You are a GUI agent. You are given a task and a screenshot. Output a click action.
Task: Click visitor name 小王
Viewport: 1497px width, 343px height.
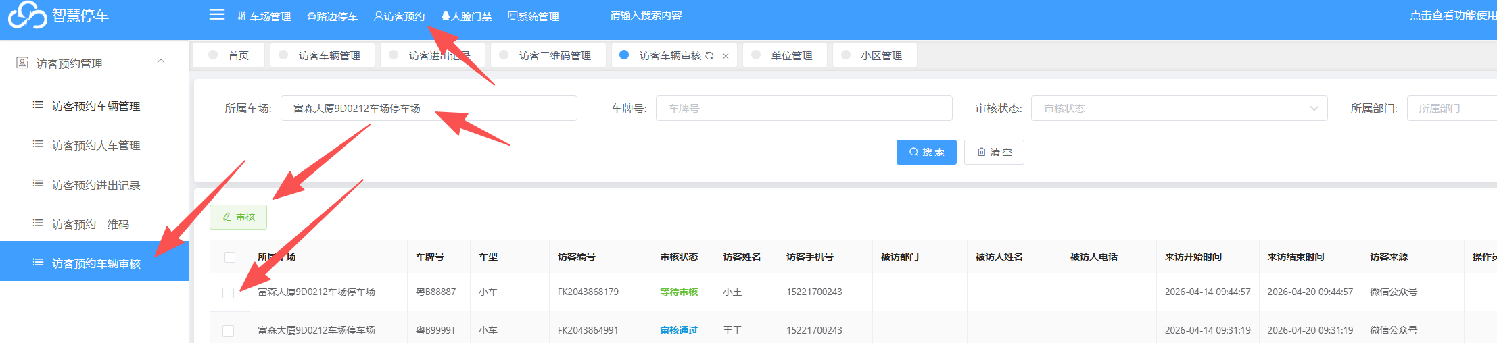(732, 292)
